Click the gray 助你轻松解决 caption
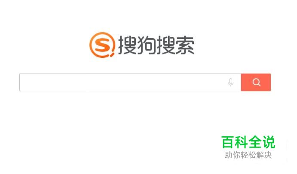297x174 pixels. (248, 155)
